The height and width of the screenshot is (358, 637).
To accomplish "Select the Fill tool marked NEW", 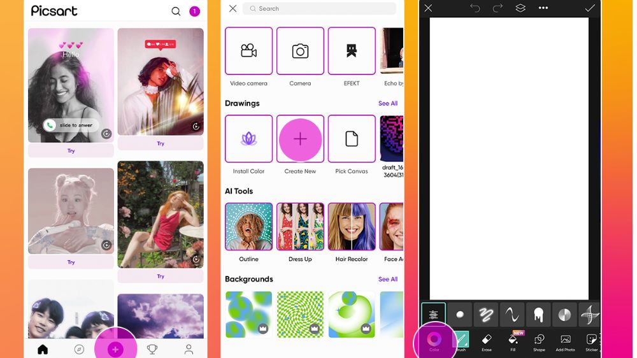I will pyautogui.click(x=513, y=341).
